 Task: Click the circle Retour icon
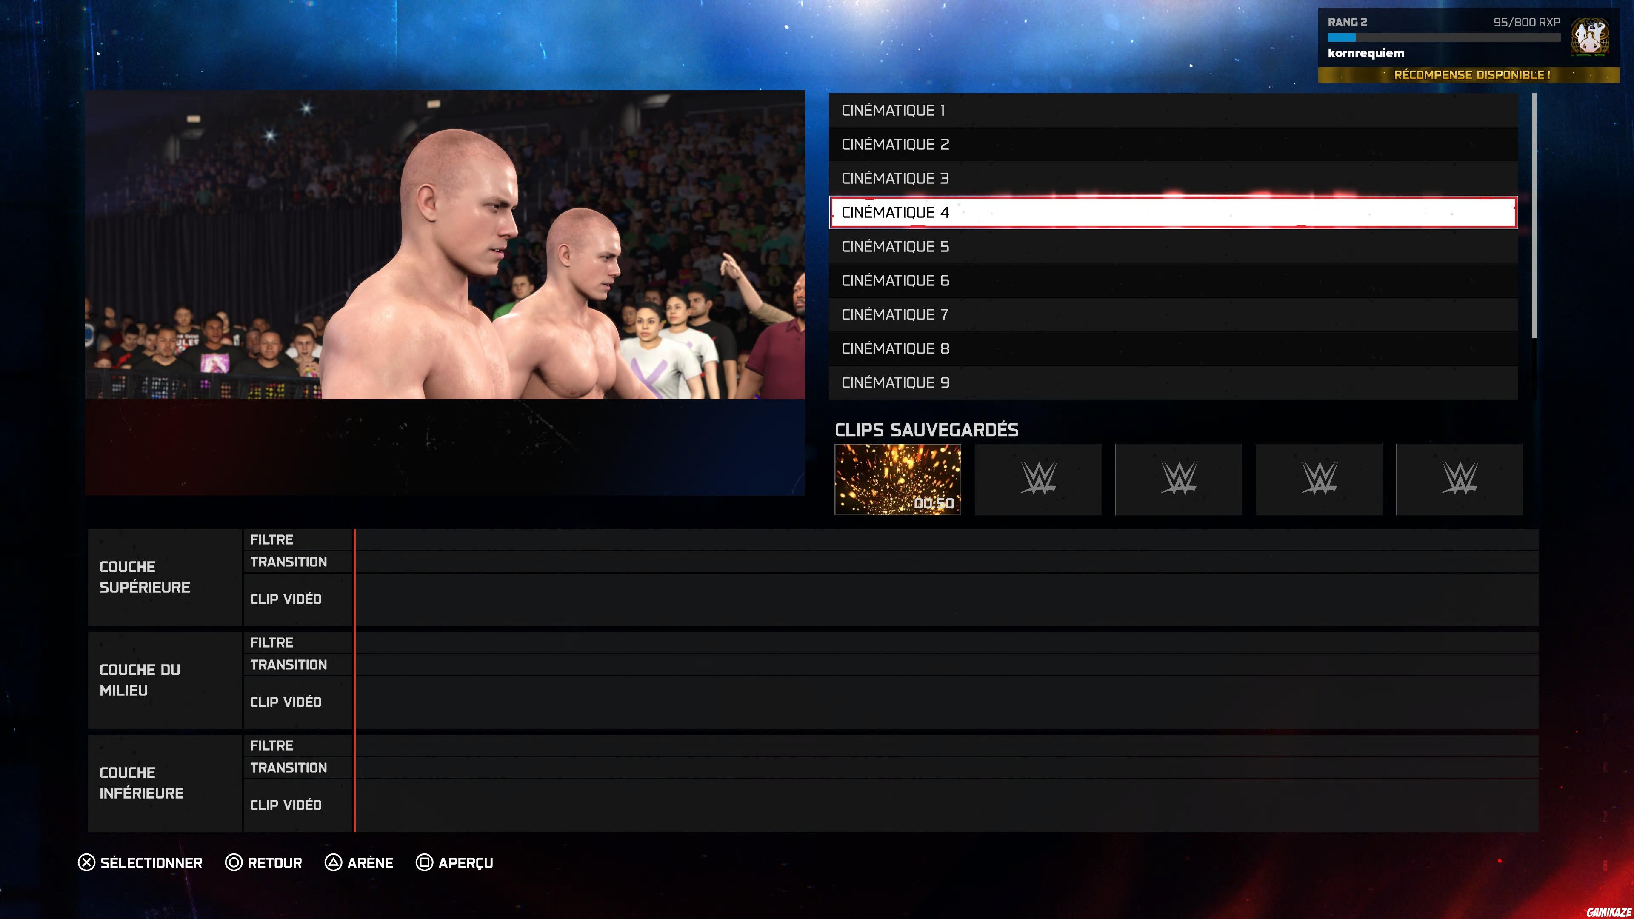coord(234,862)
